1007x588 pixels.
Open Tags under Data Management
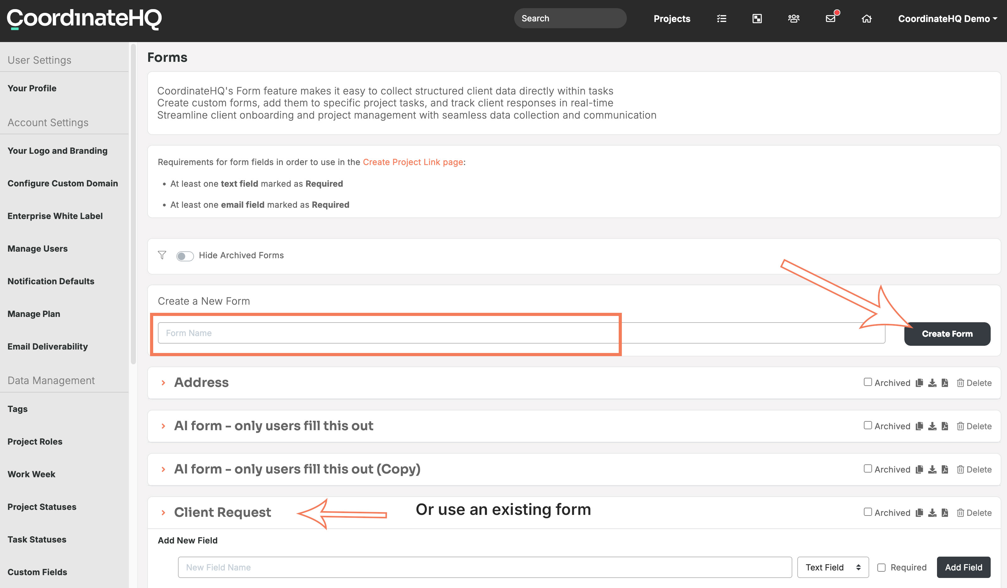tap(18, 409)
